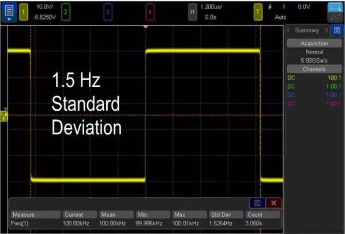Click the channel 1 ground level marker

point(3,116)
